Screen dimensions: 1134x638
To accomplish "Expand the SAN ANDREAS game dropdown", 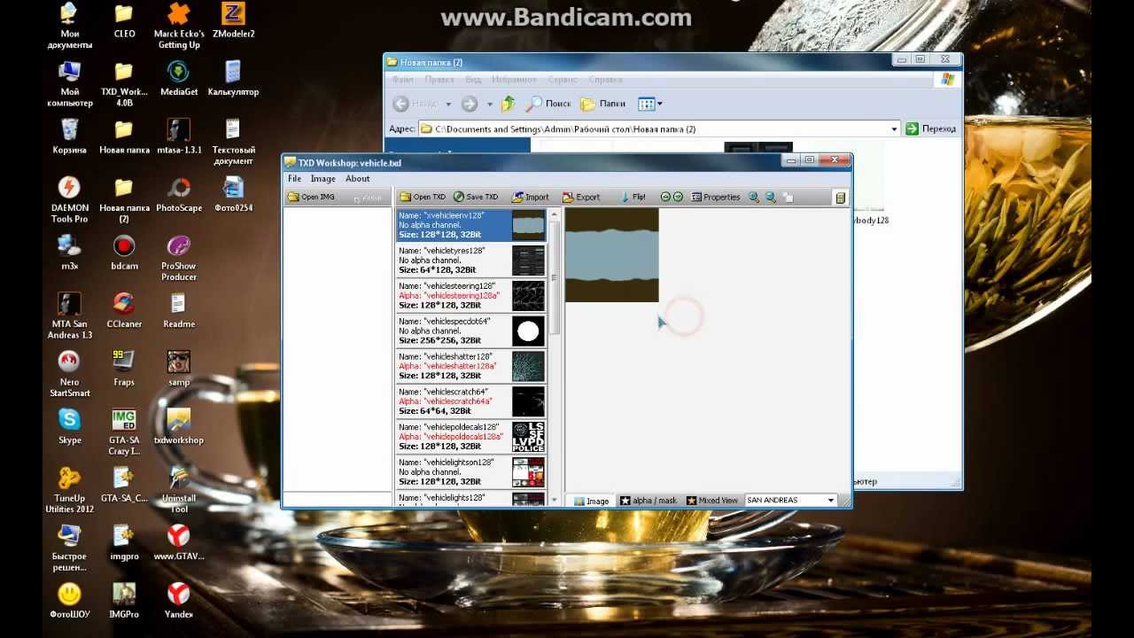I will pyautogui.click(x=830, y=501).
